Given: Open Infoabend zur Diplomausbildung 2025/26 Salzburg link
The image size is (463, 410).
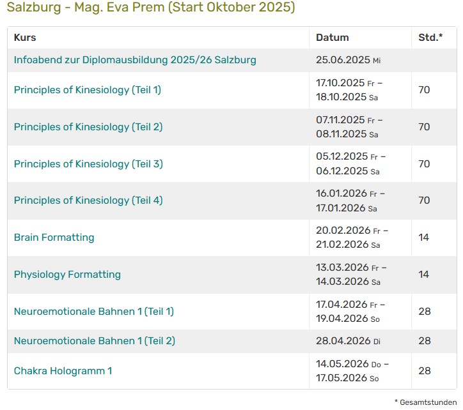Looking at the screenshot, I should point(135,60).
